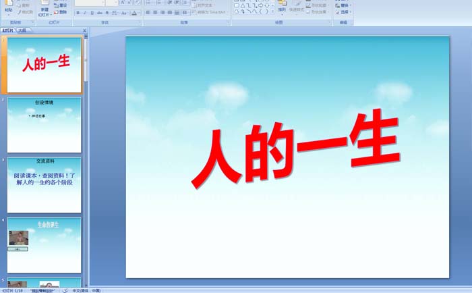
Task: Increase font size with grow-font icon
Action: pos(123,3)
